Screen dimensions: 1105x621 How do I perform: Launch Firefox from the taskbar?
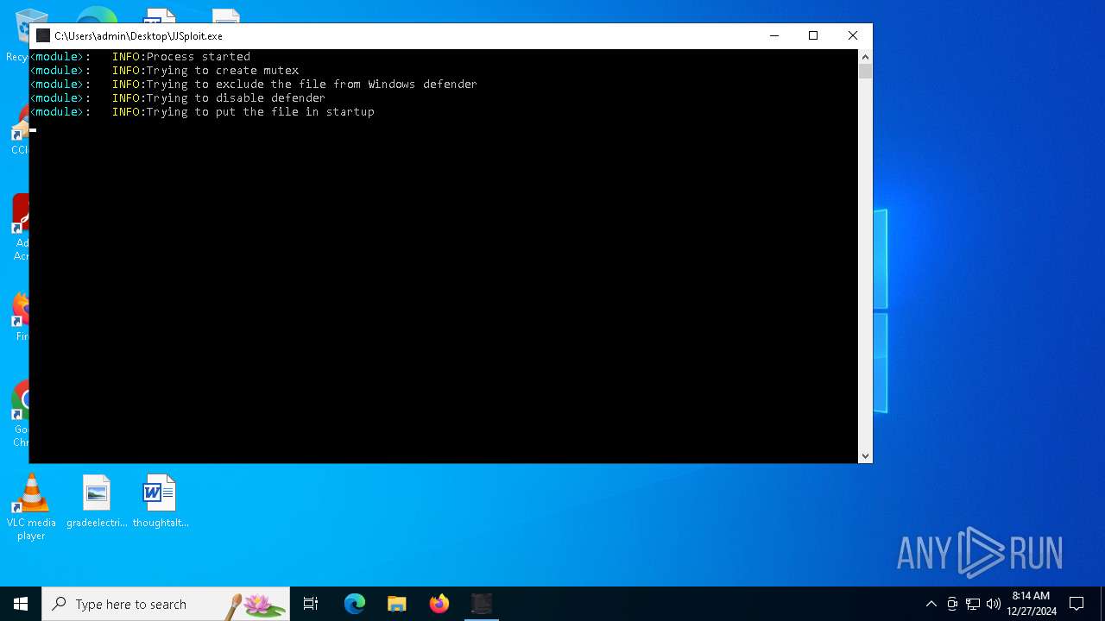tap(439, 604)
